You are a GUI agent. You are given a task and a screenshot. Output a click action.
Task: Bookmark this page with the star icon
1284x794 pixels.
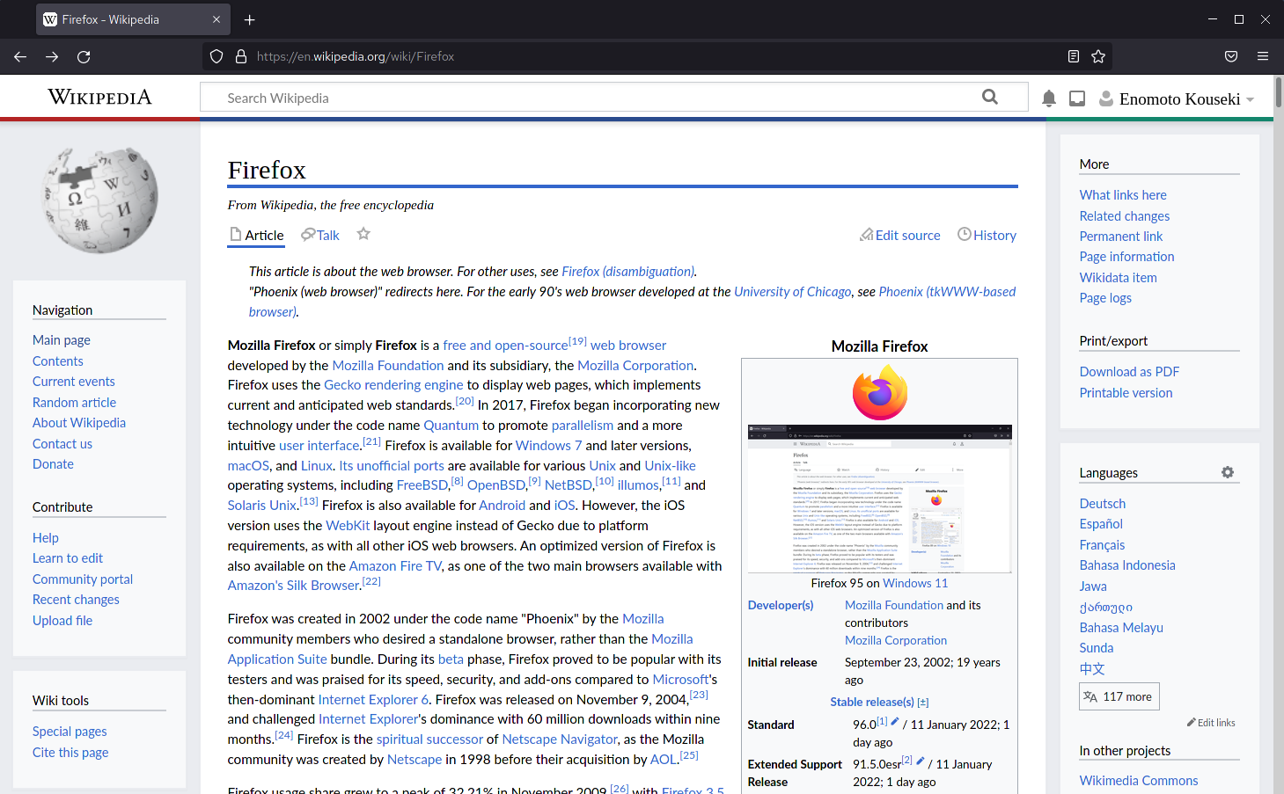(x=1098, y=57)
